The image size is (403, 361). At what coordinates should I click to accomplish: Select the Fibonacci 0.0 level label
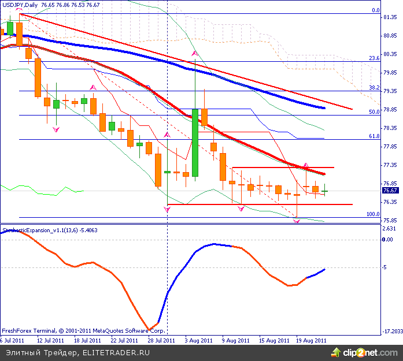tap(375, 10)
